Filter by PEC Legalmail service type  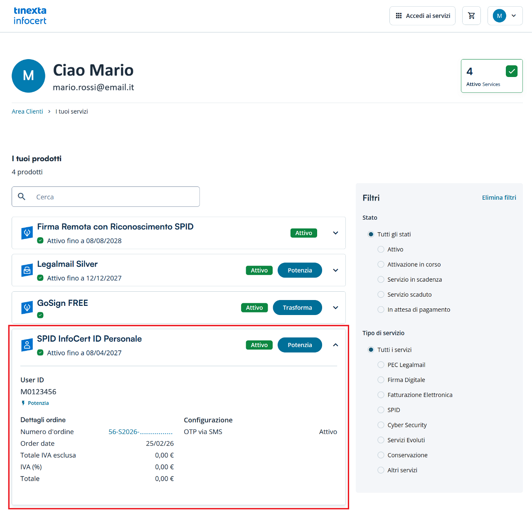(x=381, y=365)
